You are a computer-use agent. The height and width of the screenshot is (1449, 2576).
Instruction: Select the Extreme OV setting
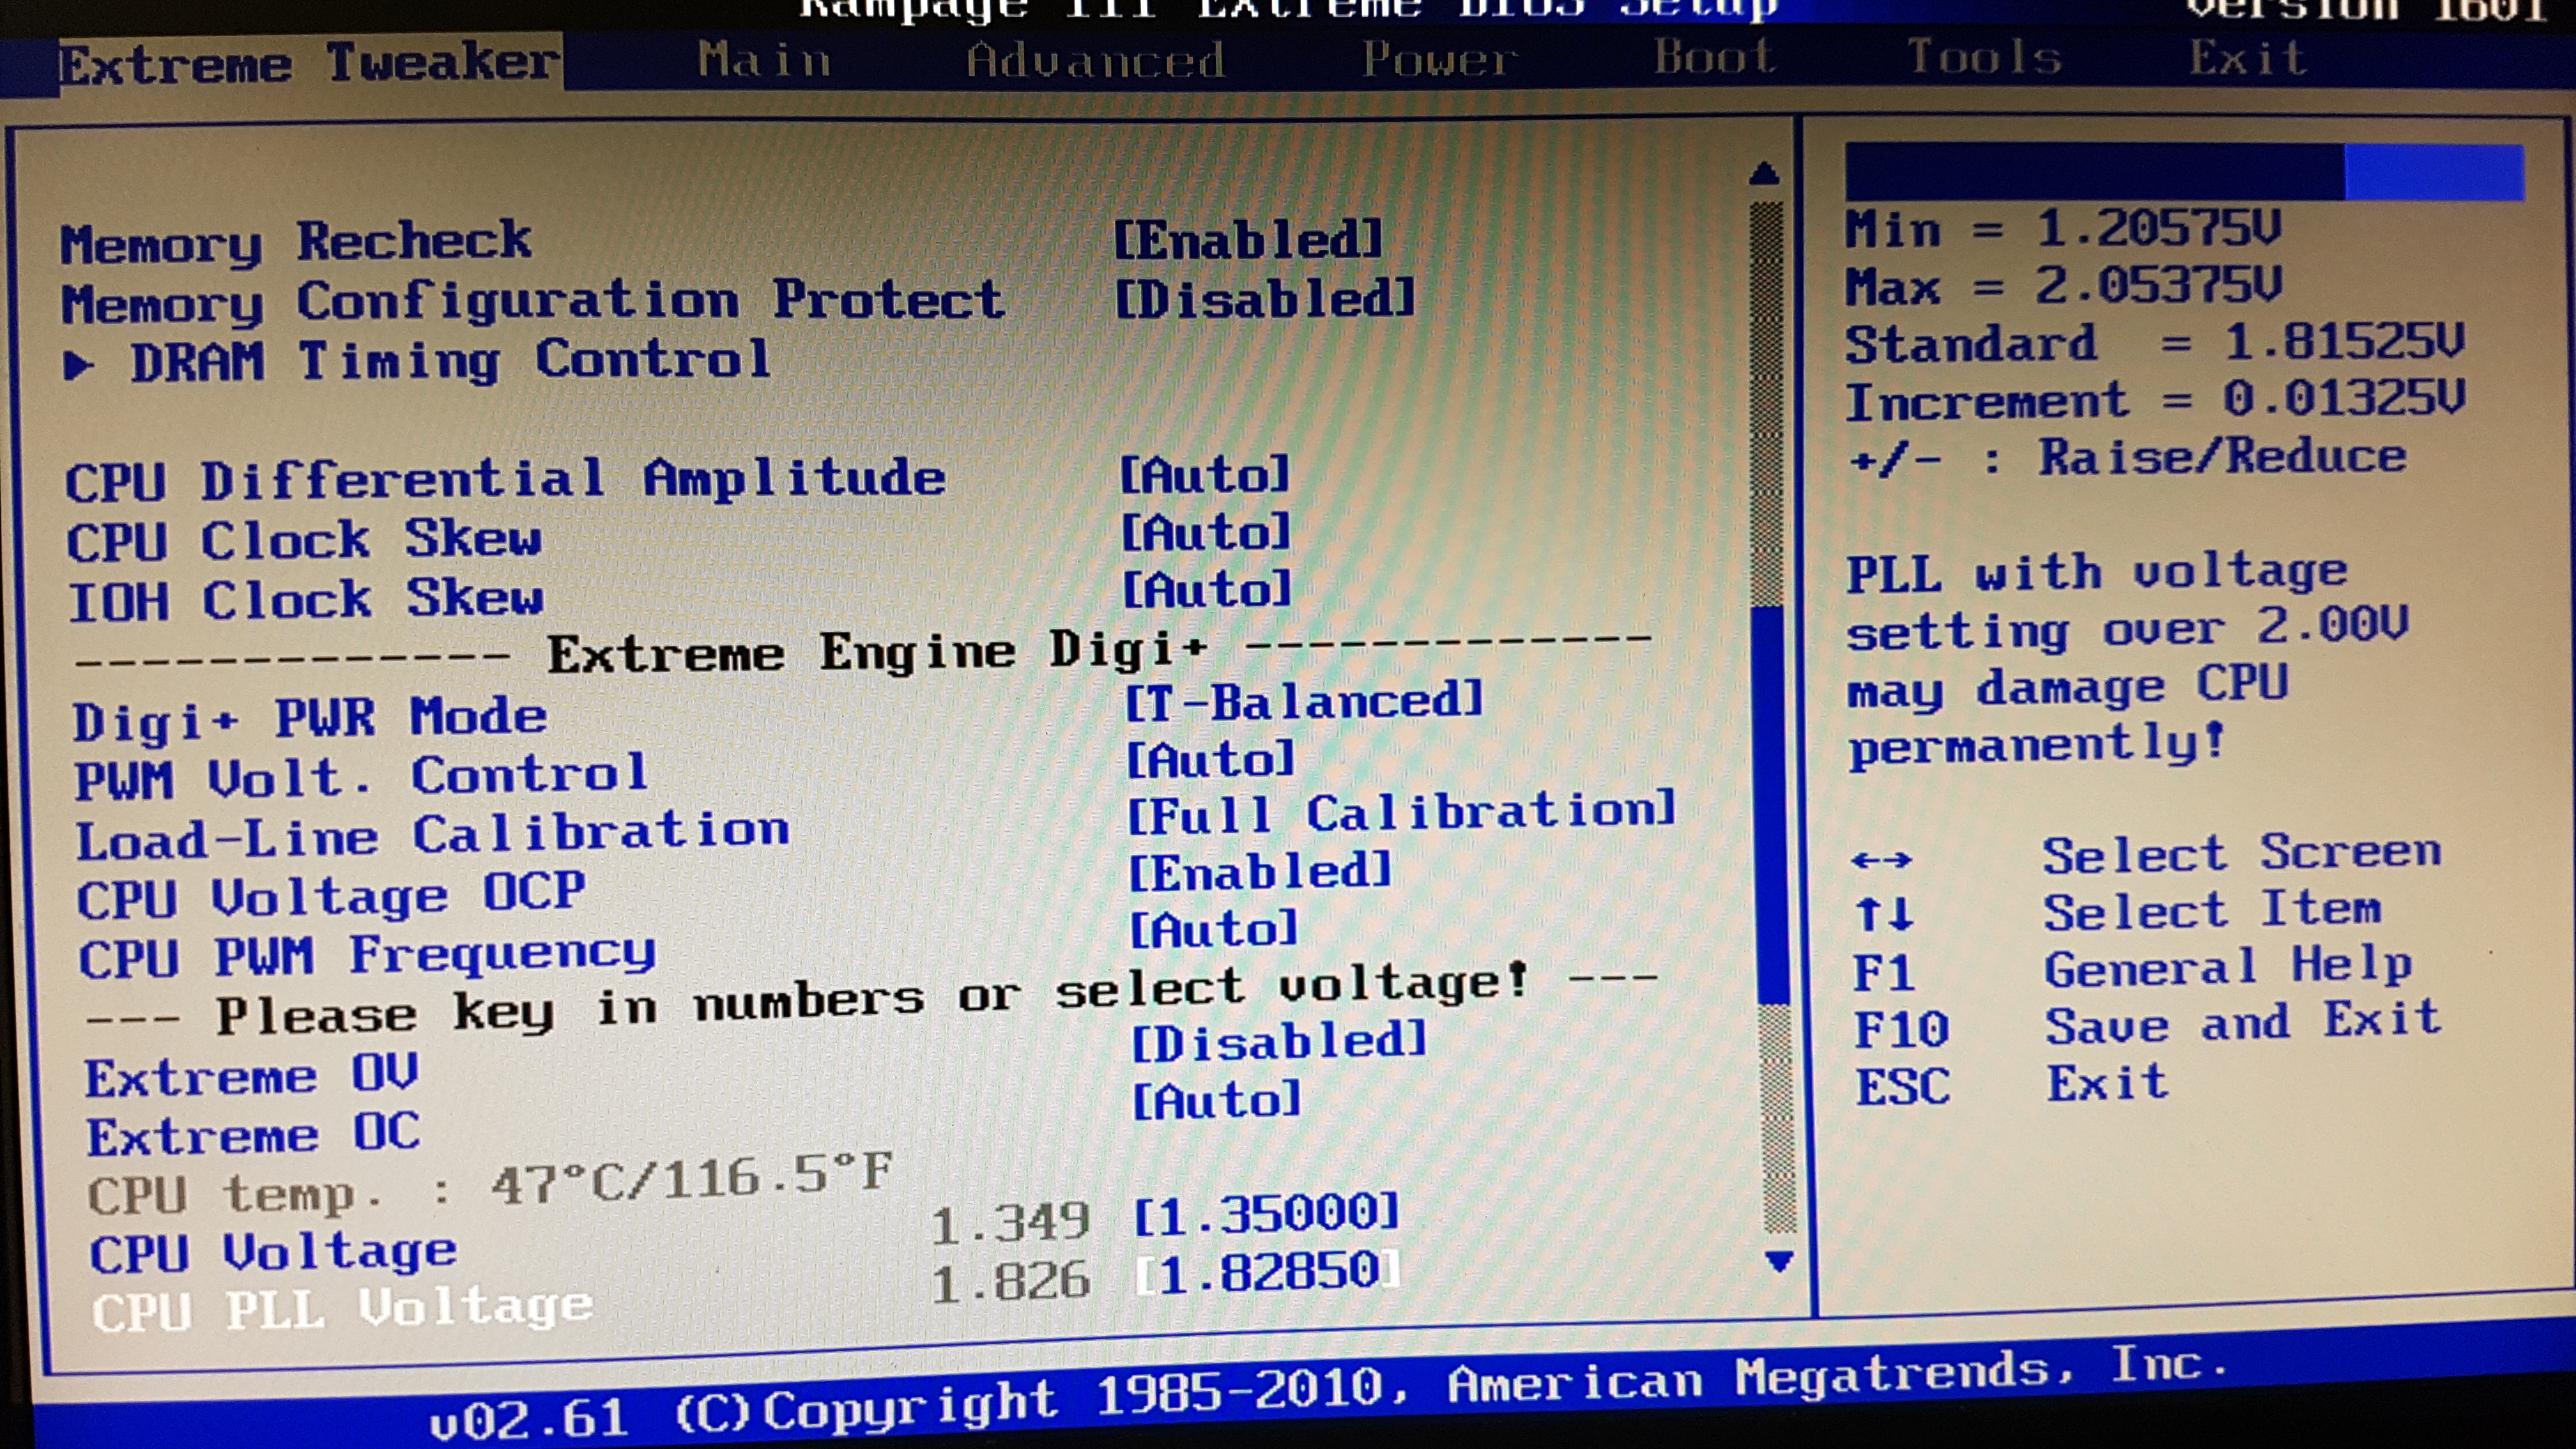pos(252,1077)
